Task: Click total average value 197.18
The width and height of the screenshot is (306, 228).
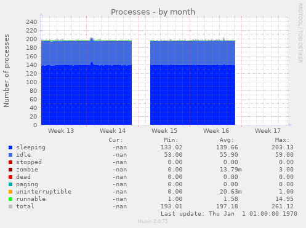Action: (x=227, y=206)
